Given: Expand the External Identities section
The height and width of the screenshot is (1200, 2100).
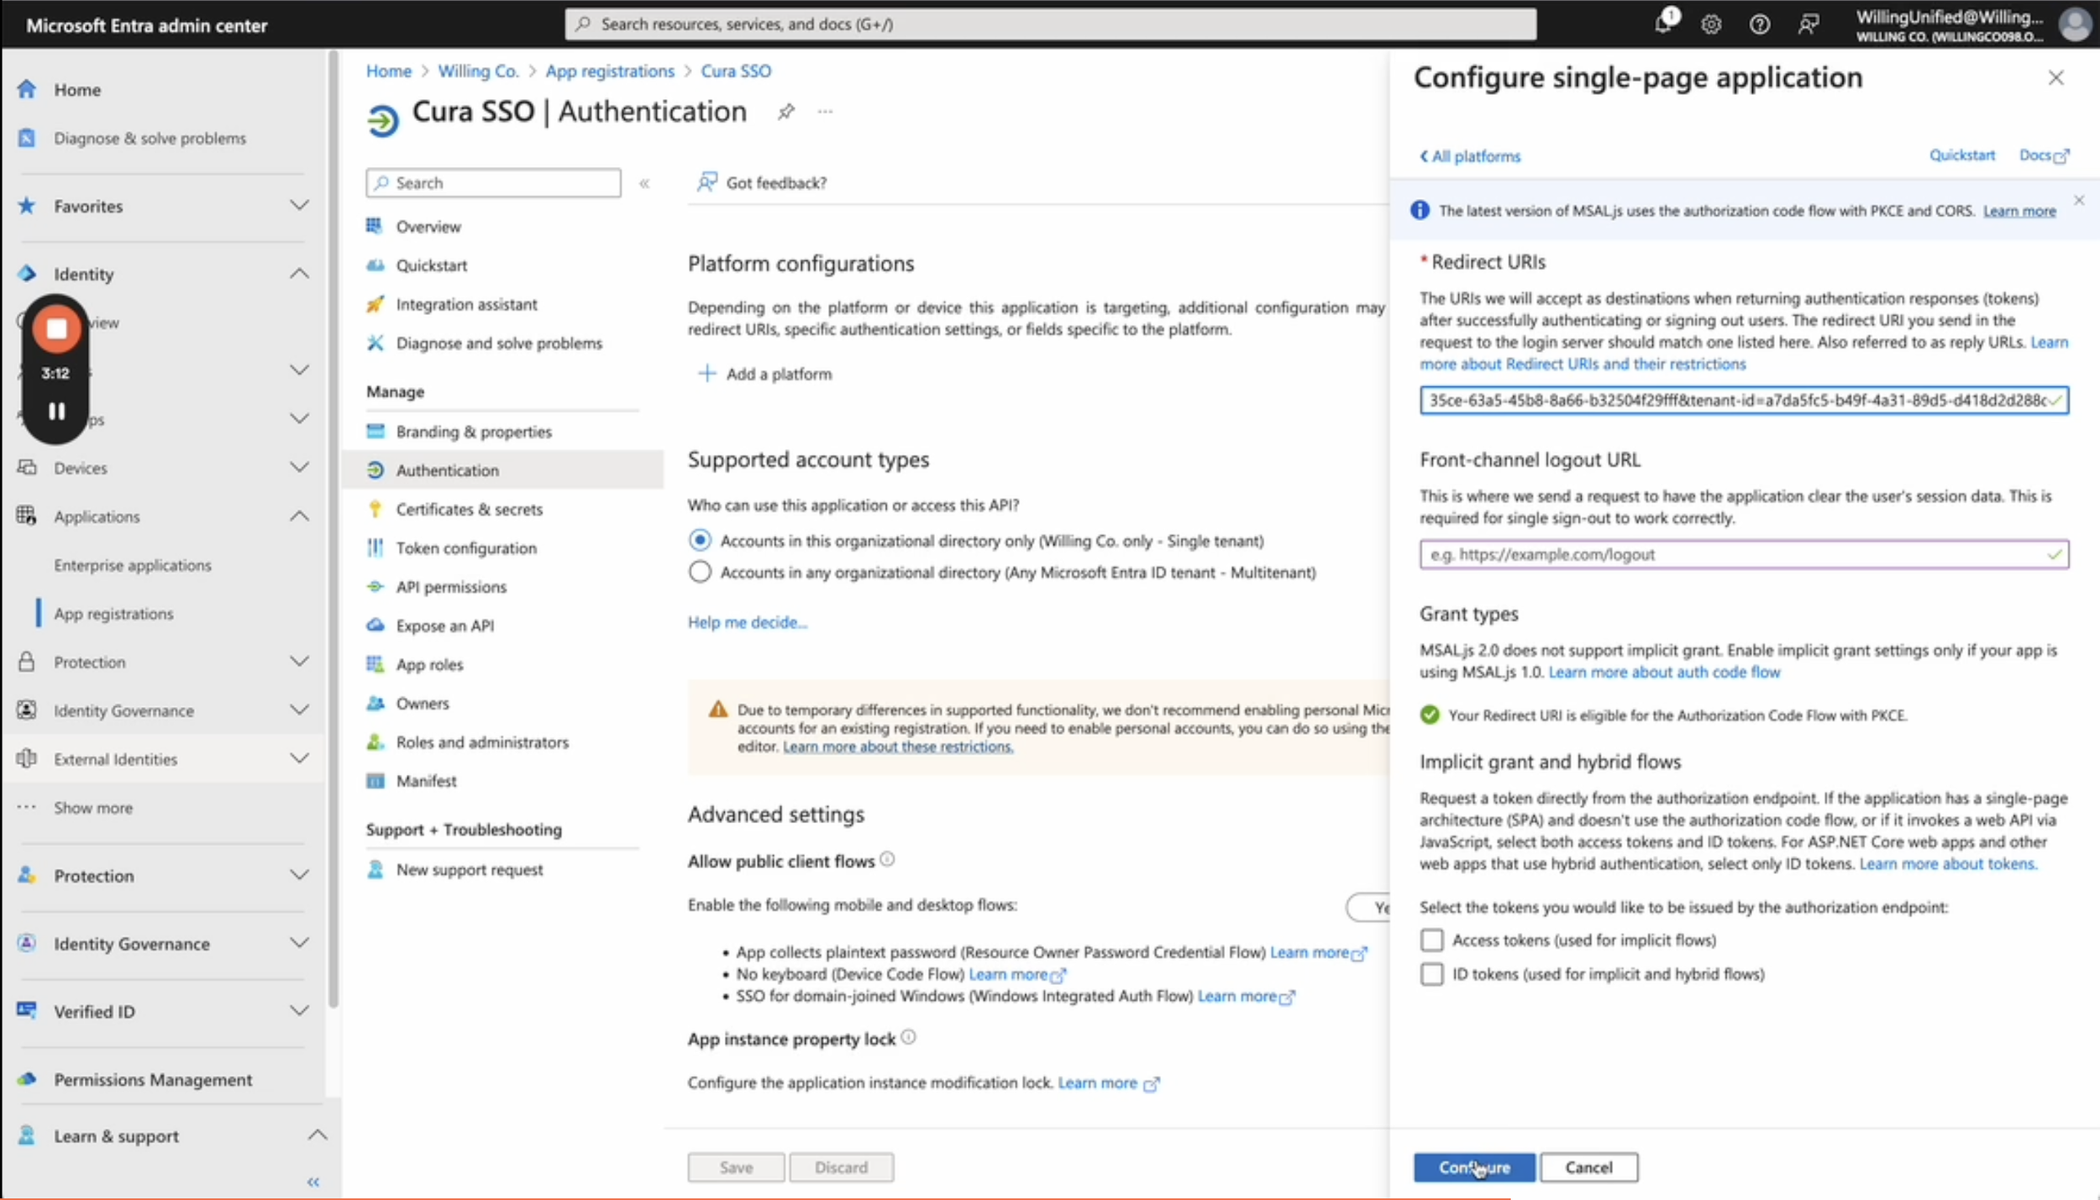Looking at the screenshot, I should [299, 758].
